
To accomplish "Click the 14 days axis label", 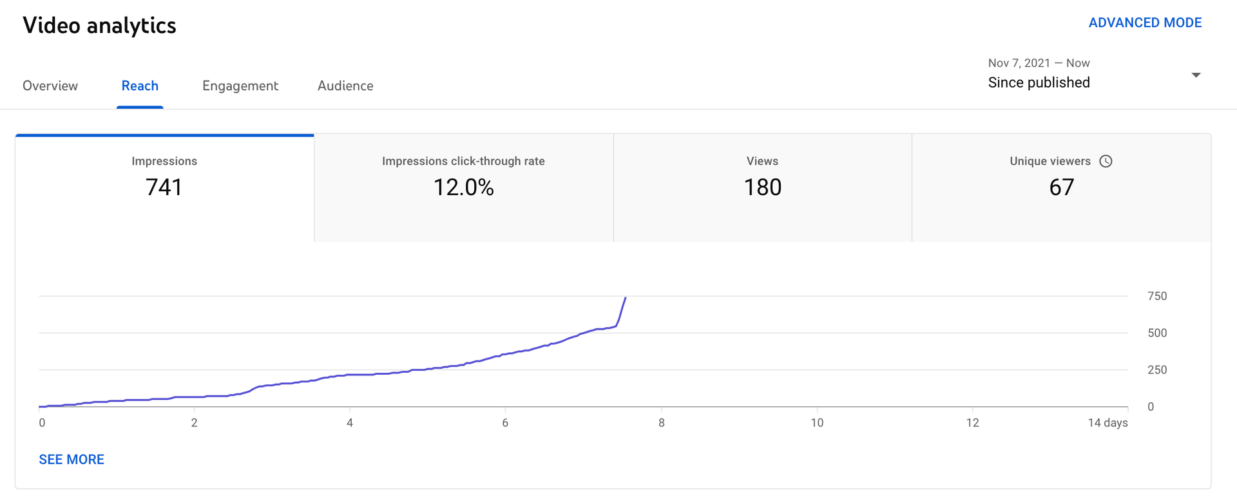I will coord(1108,422).
